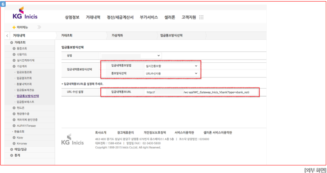This screenshot has height=173, width=327.
Task: Open the 고객지원 top menu
Action: click(x=189, y=17)
